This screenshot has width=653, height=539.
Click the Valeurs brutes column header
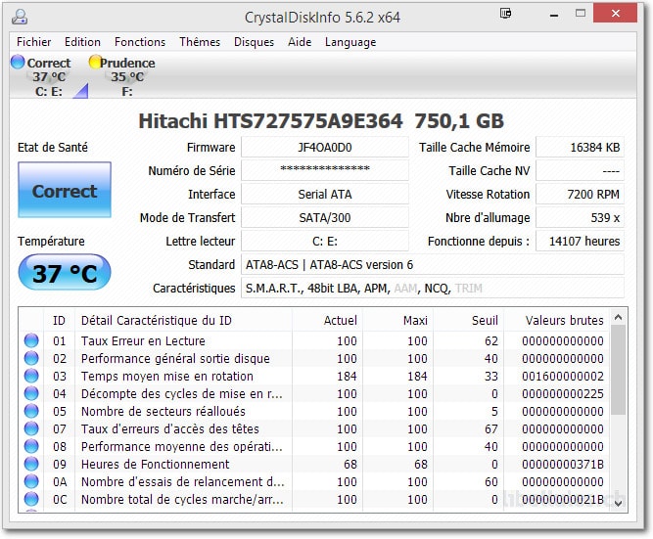557,320
